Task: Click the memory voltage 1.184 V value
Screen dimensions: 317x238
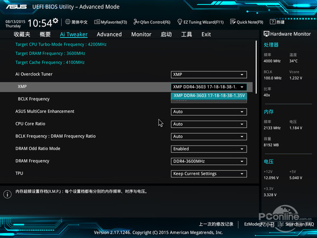Action: point(296,128)
